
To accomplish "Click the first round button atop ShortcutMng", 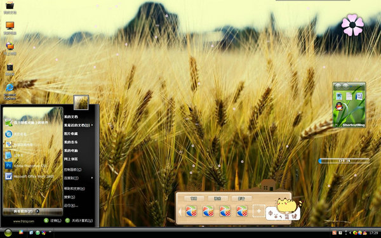I will pyautogui.click(x=338, y=86).
